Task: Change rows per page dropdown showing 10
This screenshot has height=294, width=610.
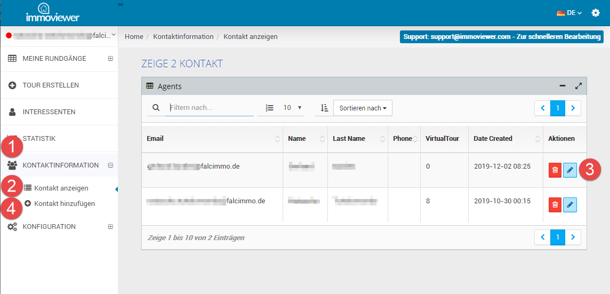Action: (x=292, y=108)
